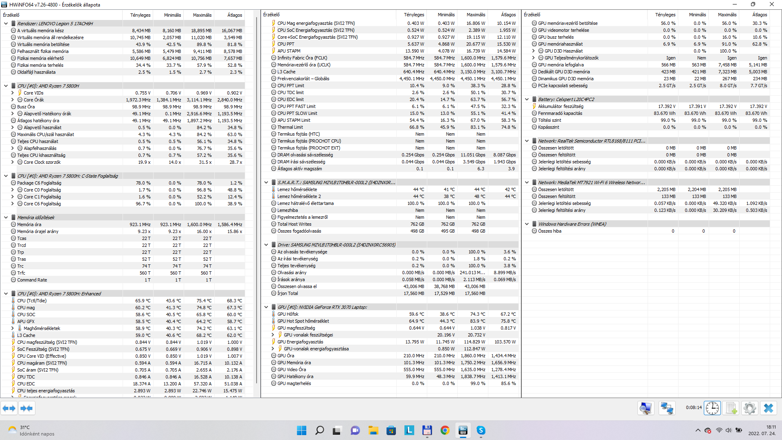Click thermometer icon of Lemez hőmérséklete 2
The width and height of the screenshot is (782, 440).
(274, 196)
